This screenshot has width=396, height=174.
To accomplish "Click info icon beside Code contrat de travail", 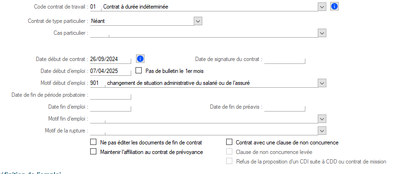I will (334, 7).
